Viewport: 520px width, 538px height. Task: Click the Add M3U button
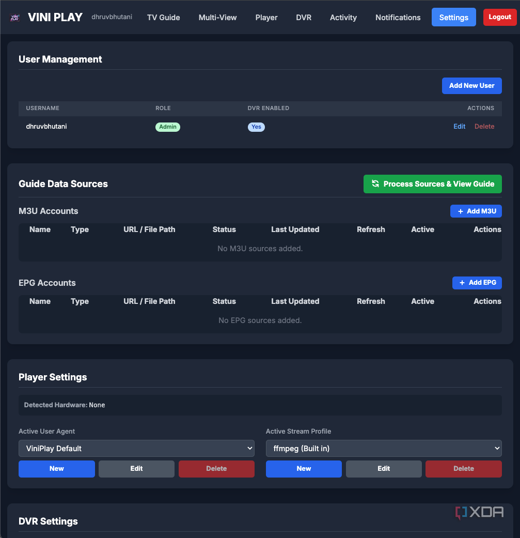click(476, 211)
